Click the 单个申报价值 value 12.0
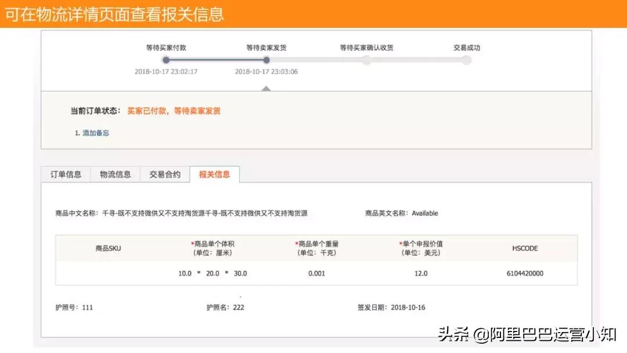627x353 pixels. 421,273
